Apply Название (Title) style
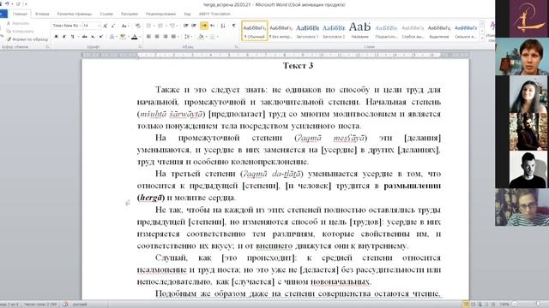 pyautogui.click(x=360, y=31)
